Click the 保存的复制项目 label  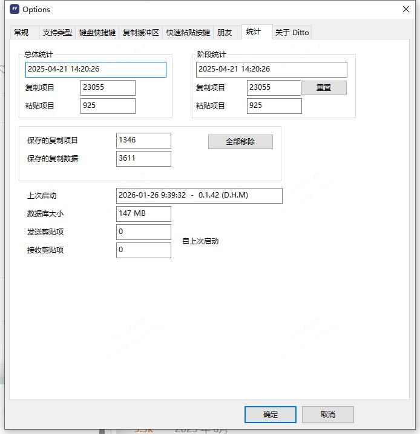click(53, 141)
